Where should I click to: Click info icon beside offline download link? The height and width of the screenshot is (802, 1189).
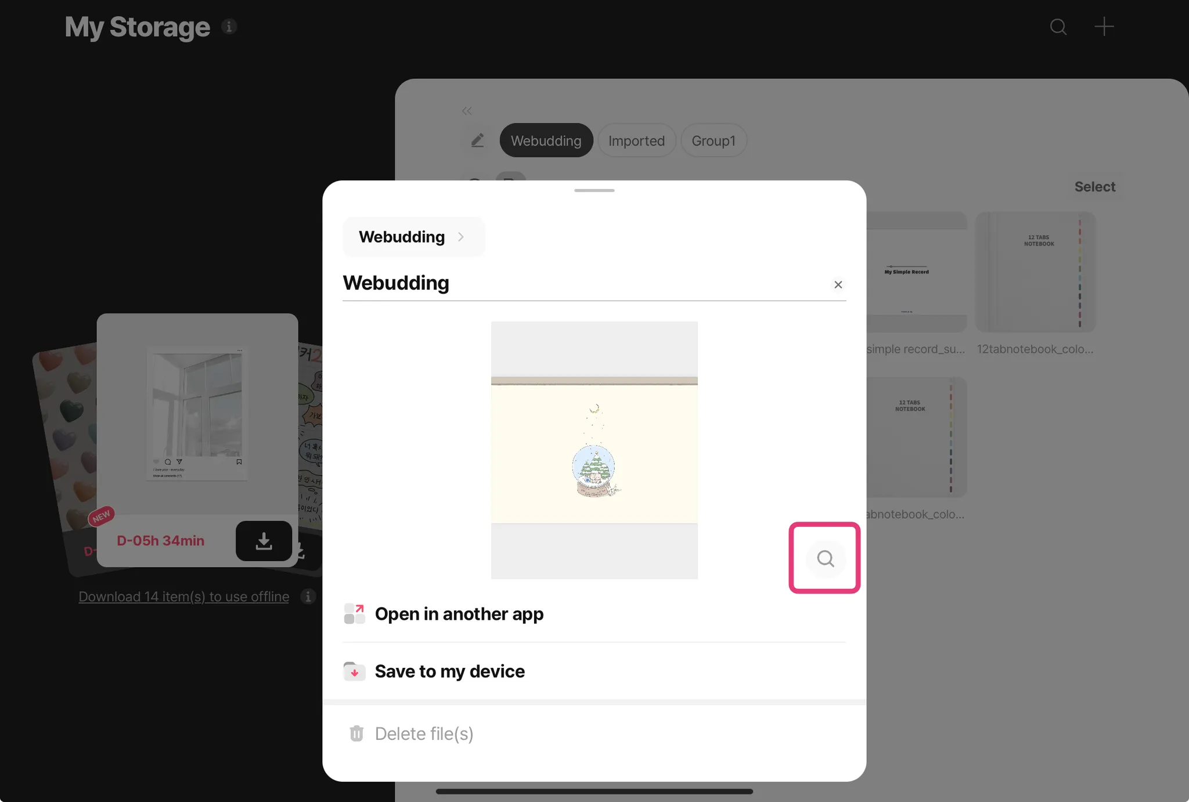[x=308, y=597]
